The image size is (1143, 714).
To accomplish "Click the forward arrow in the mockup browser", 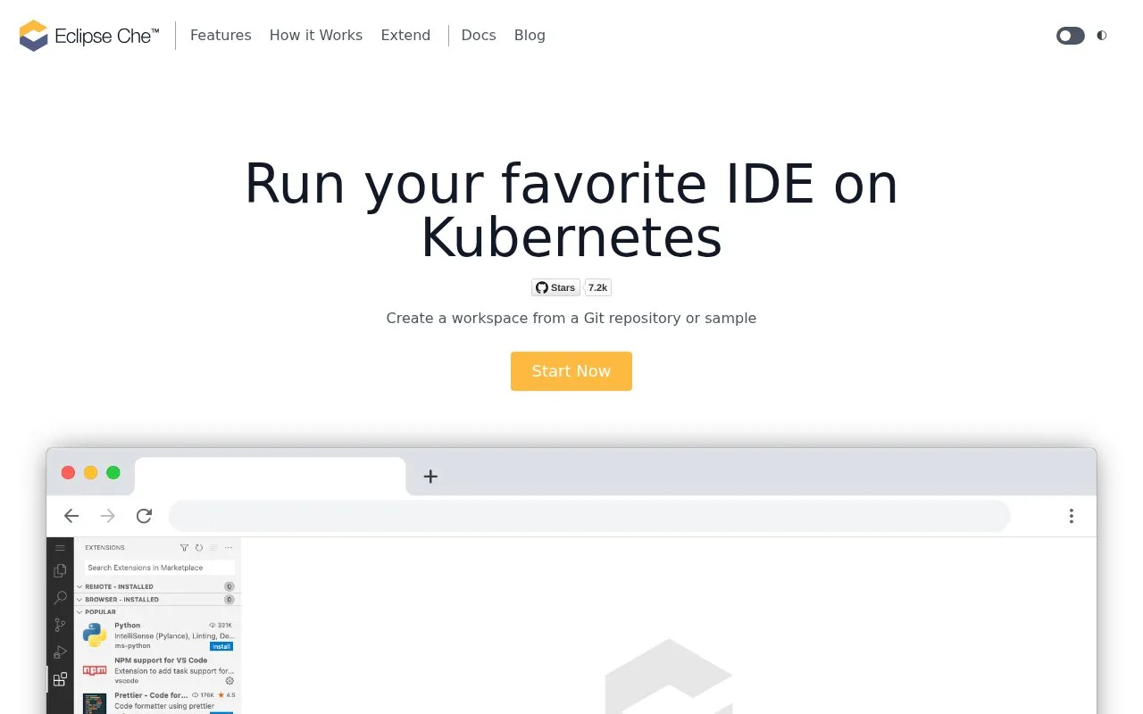I will (x=108, y=516).
